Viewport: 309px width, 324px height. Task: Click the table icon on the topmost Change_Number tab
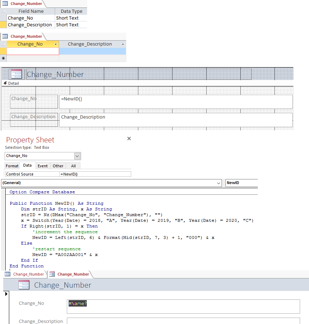tap(5, 4)
